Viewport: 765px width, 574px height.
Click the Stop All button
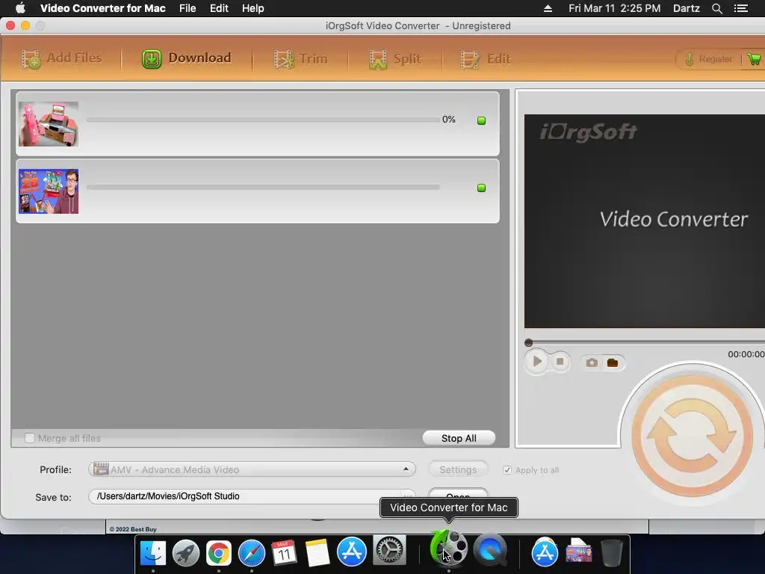coord(459,438)
